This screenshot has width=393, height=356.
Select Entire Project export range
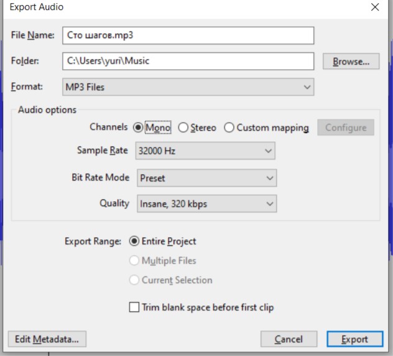(134, 241)
